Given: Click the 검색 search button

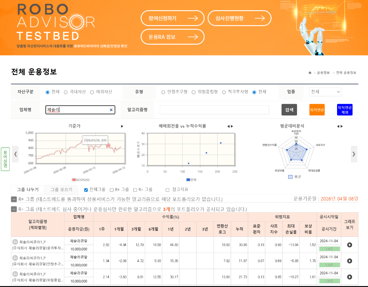Looking at the screenshot, I should pos(289,110).
